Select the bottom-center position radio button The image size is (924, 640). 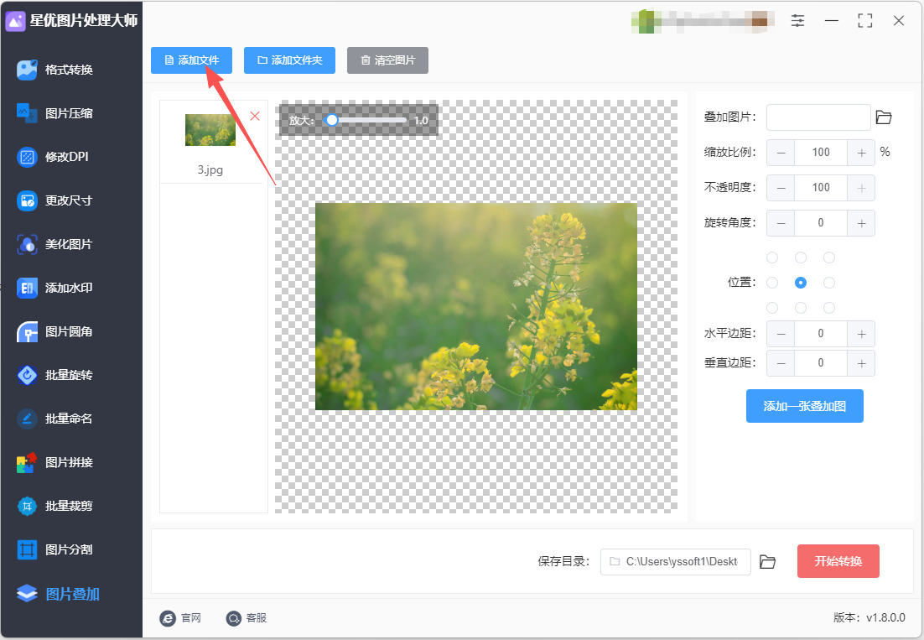pyautogui.click(x=800, y=308)
